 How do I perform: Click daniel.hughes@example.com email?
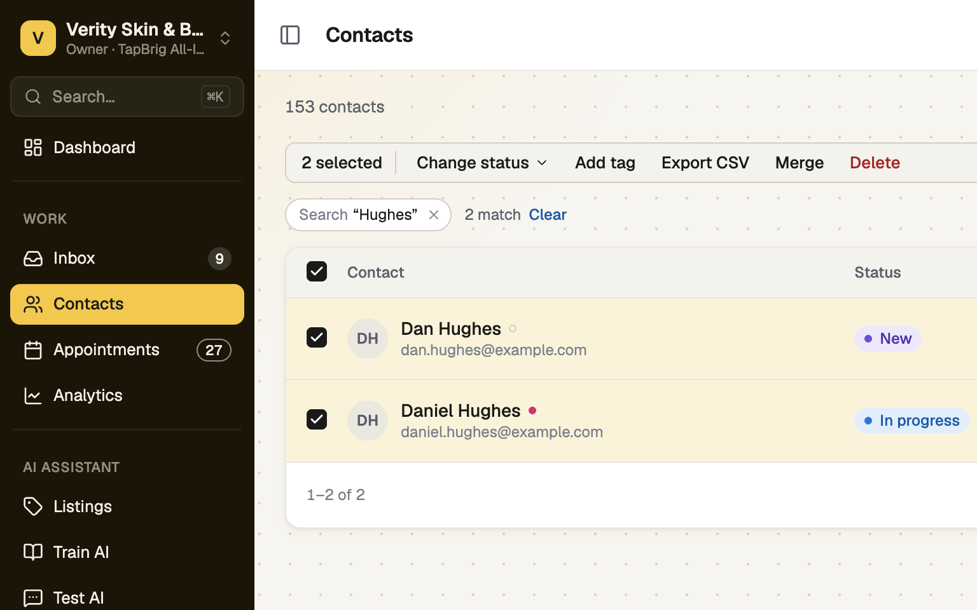[x=502, y=432]
